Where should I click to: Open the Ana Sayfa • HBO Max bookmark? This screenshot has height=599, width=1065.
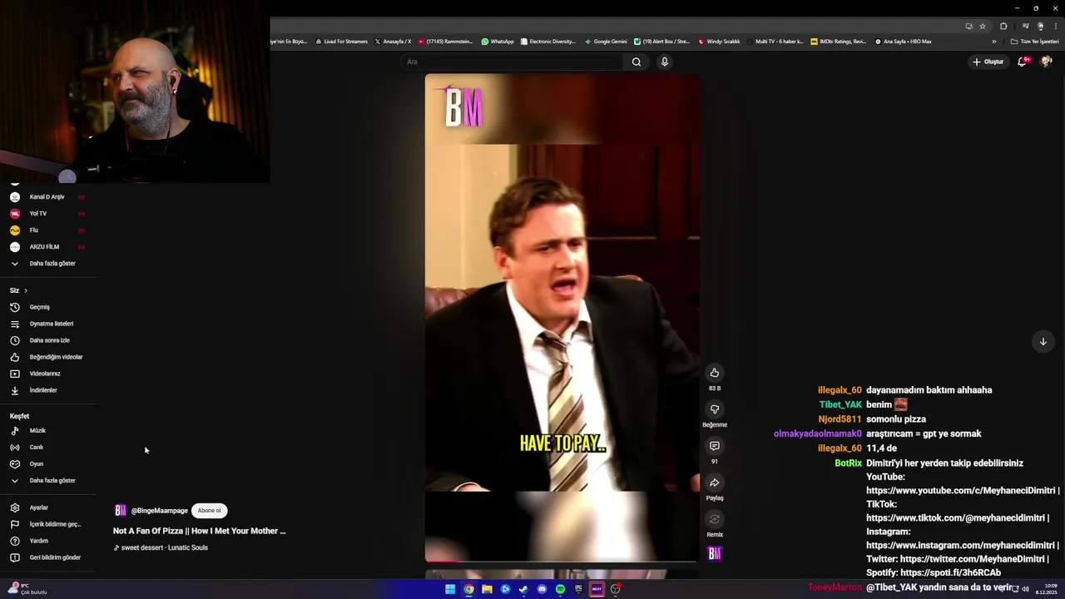point(904,42)
